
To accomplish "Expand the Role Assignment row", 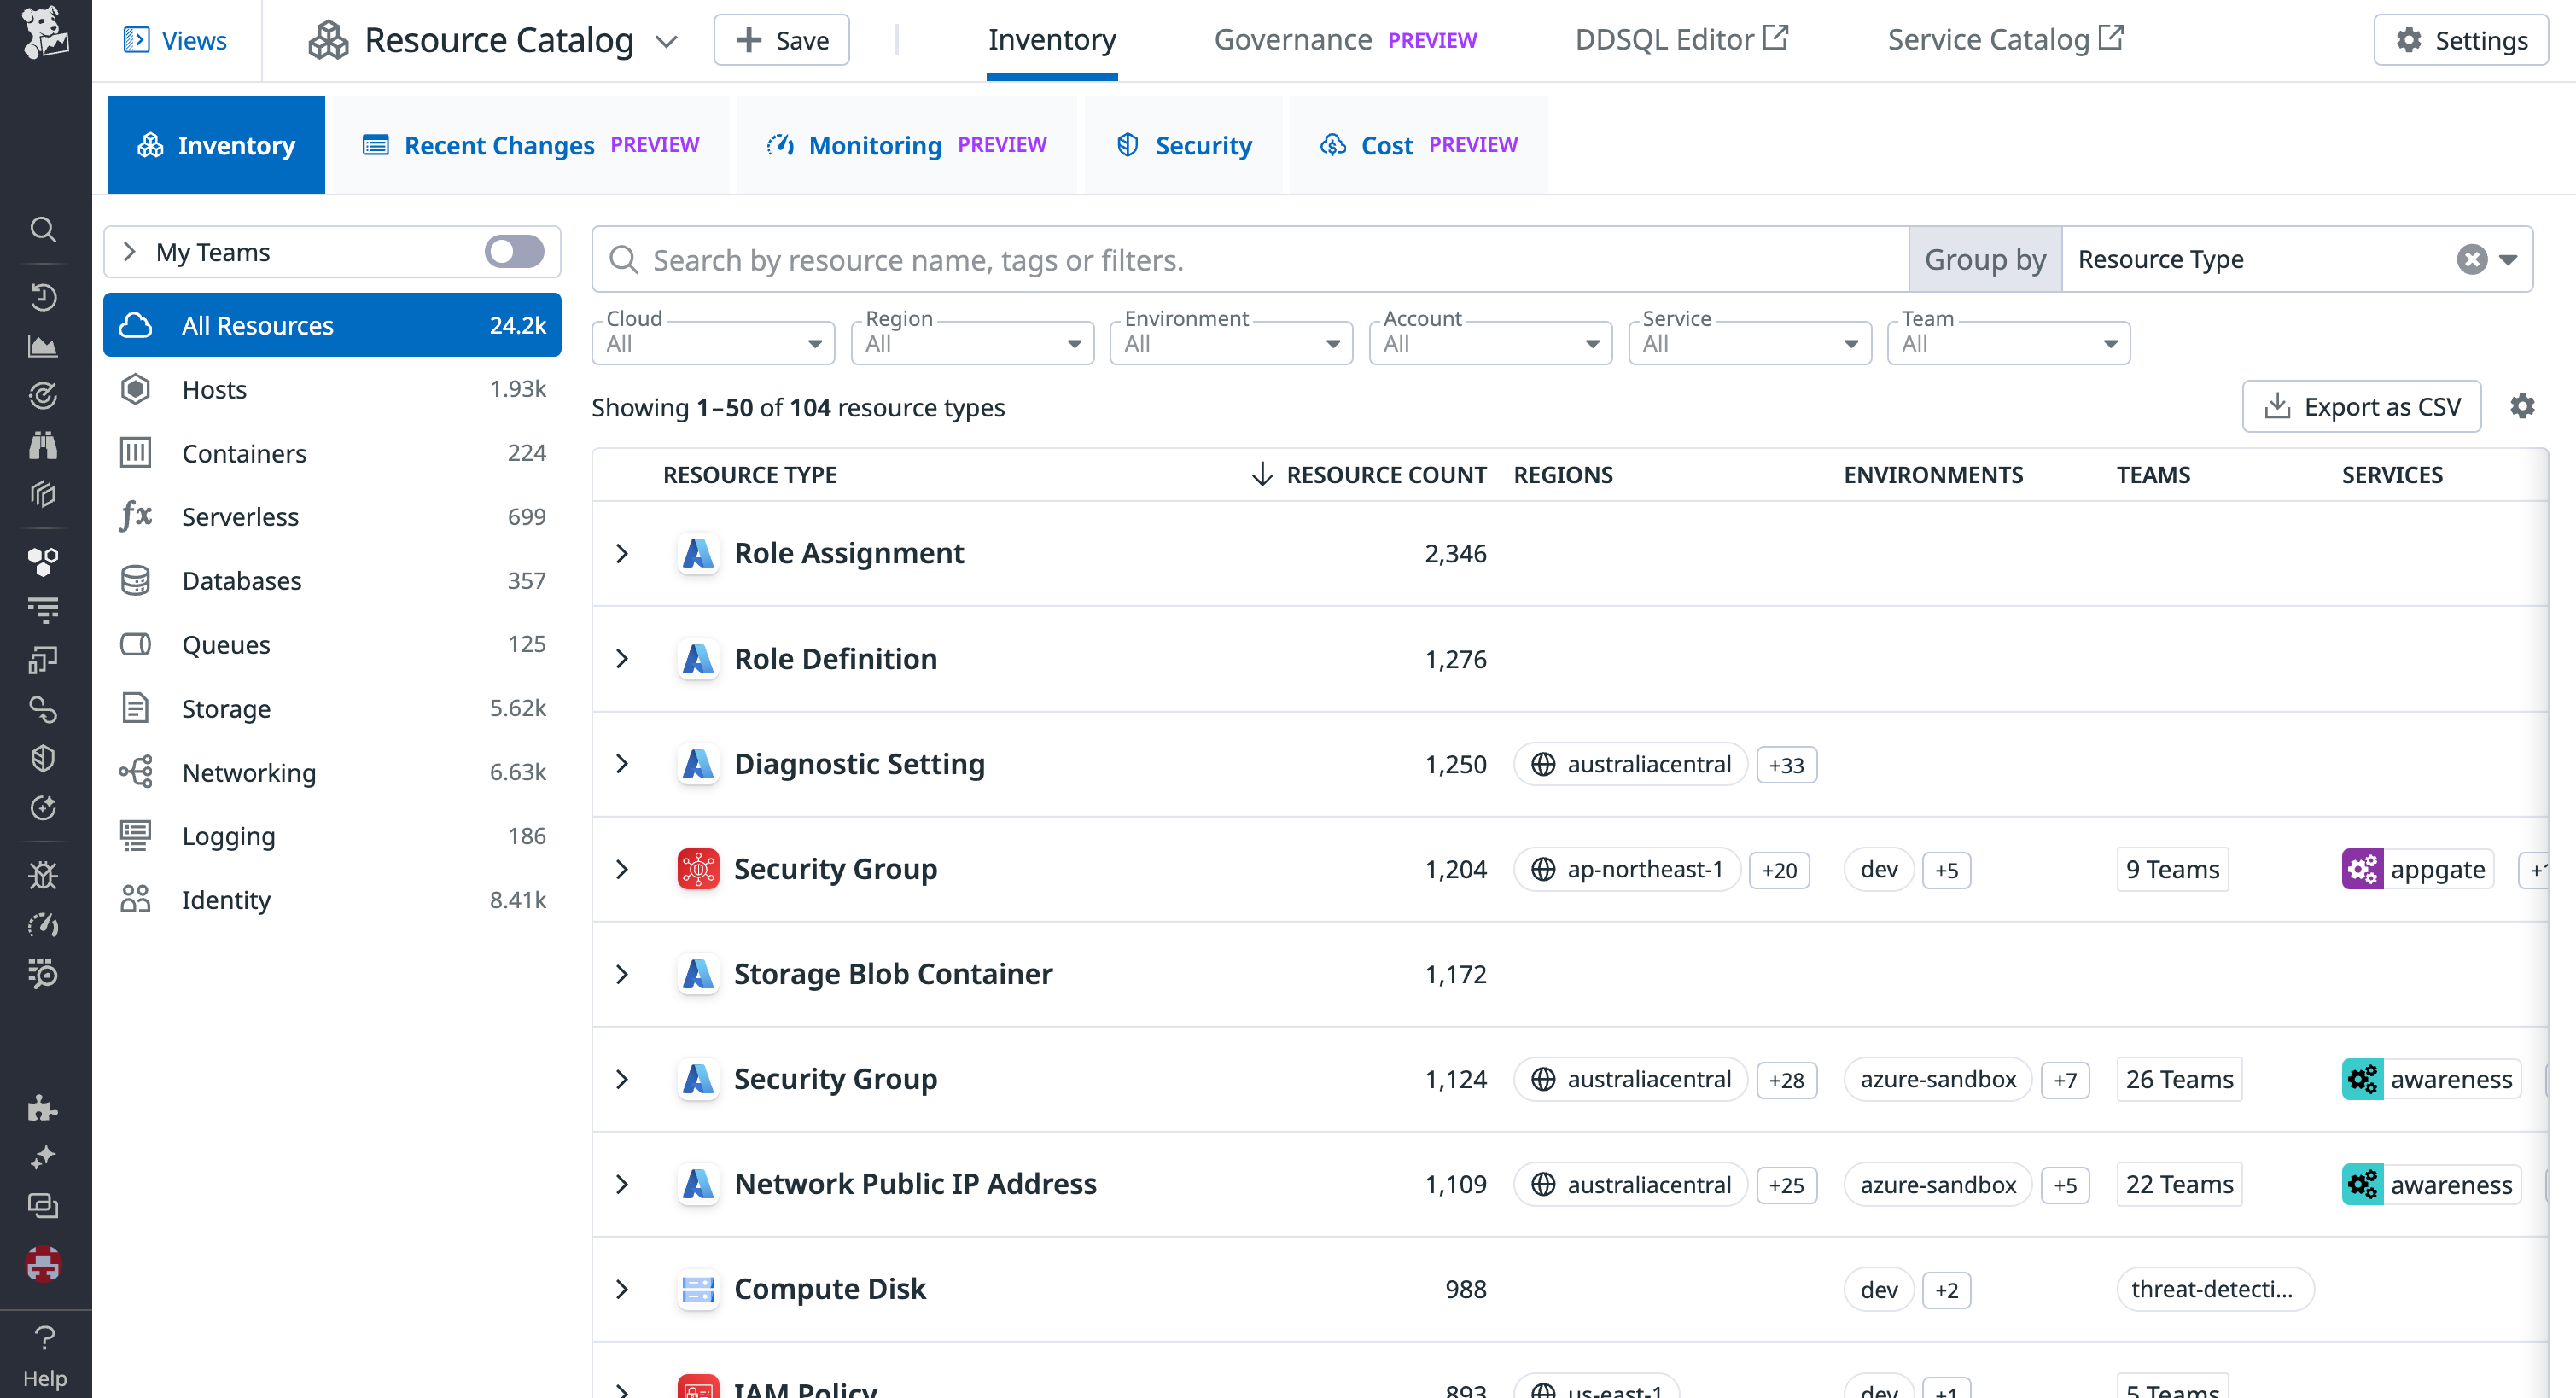I will [x=623, y=554].
